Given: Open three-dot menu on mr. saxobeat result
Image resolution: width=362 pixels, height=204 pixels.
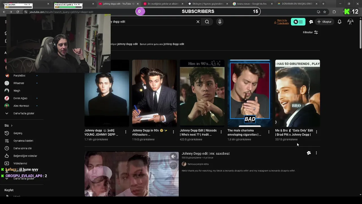Looking at the screenshot, I should pyautogui.click(x=316, y=153).
